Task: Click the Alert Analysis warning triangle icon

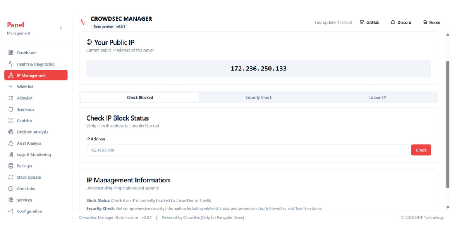Action: (11, 143)
